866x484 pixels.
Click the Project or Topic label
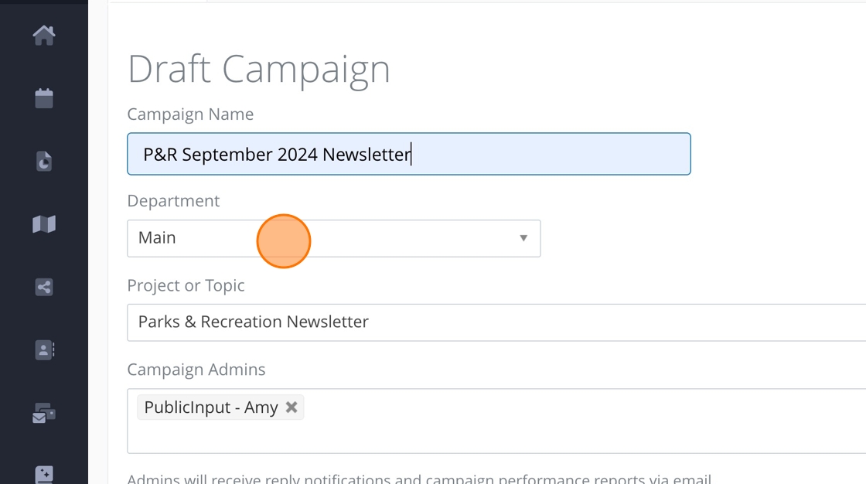click(x=186, y=285)
